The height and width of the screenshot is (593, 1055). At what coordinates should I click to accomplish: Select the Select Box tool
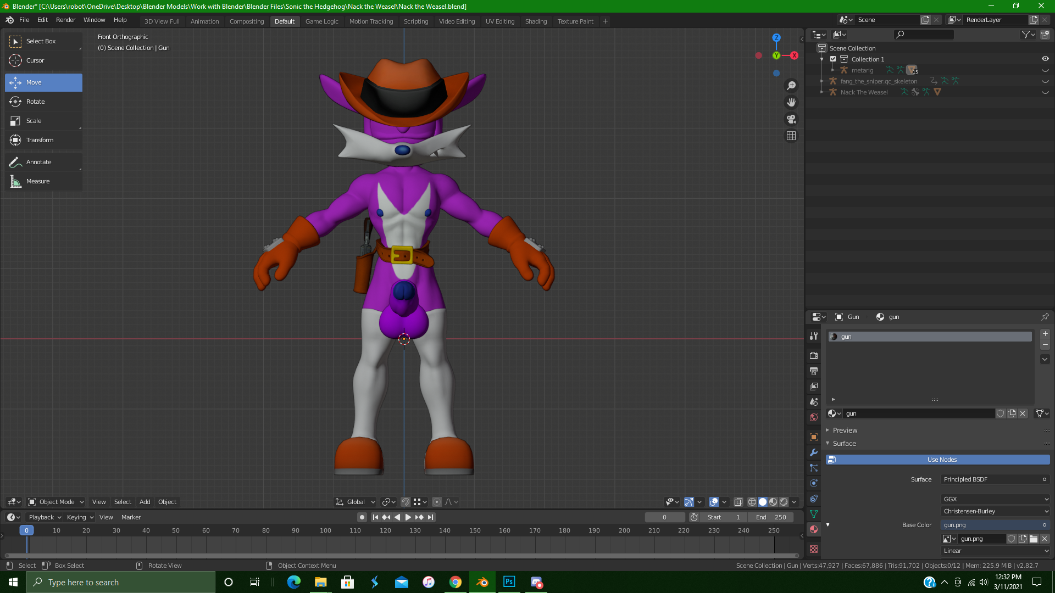(43, 41)
